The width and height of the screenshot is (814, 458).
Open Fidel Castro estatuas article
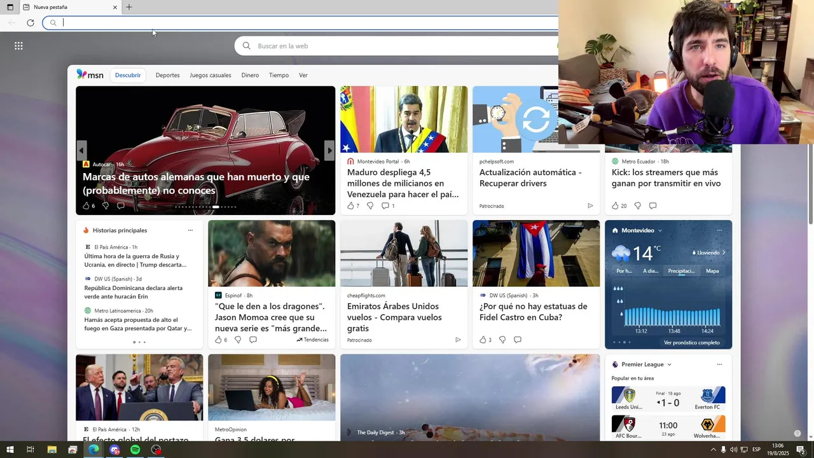click(x=533, y=312)
